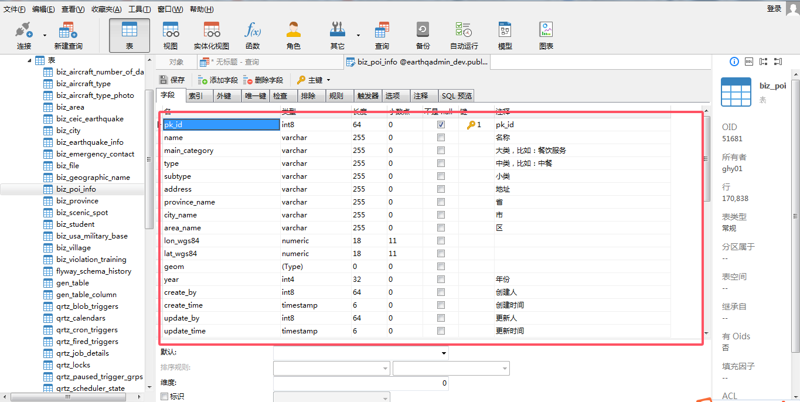Uncheck not-null checkbox for pk_id row
800x402 pixels.
441,125
